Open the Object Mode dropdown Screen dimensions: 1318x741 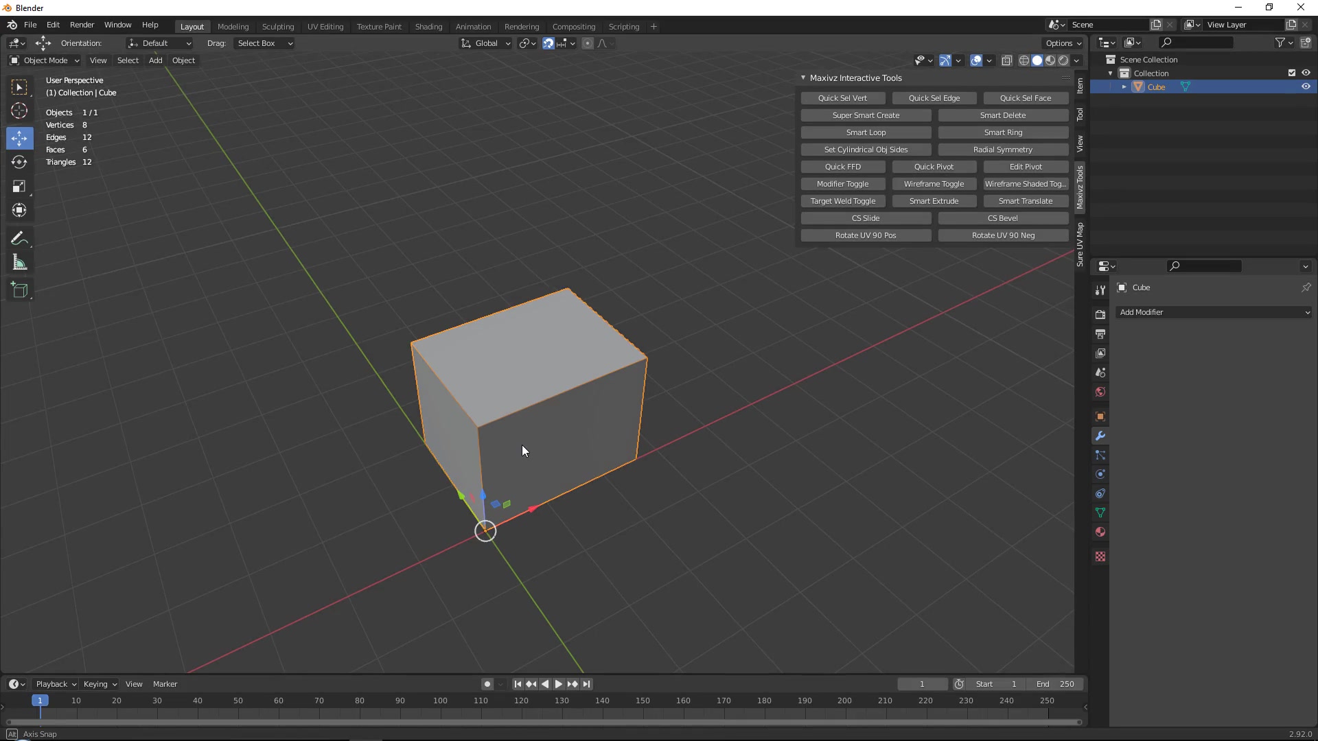45,61
